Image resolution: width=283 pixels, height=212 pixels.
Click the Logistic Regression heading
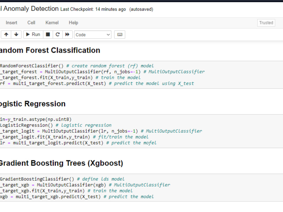(x=33, y=104)
